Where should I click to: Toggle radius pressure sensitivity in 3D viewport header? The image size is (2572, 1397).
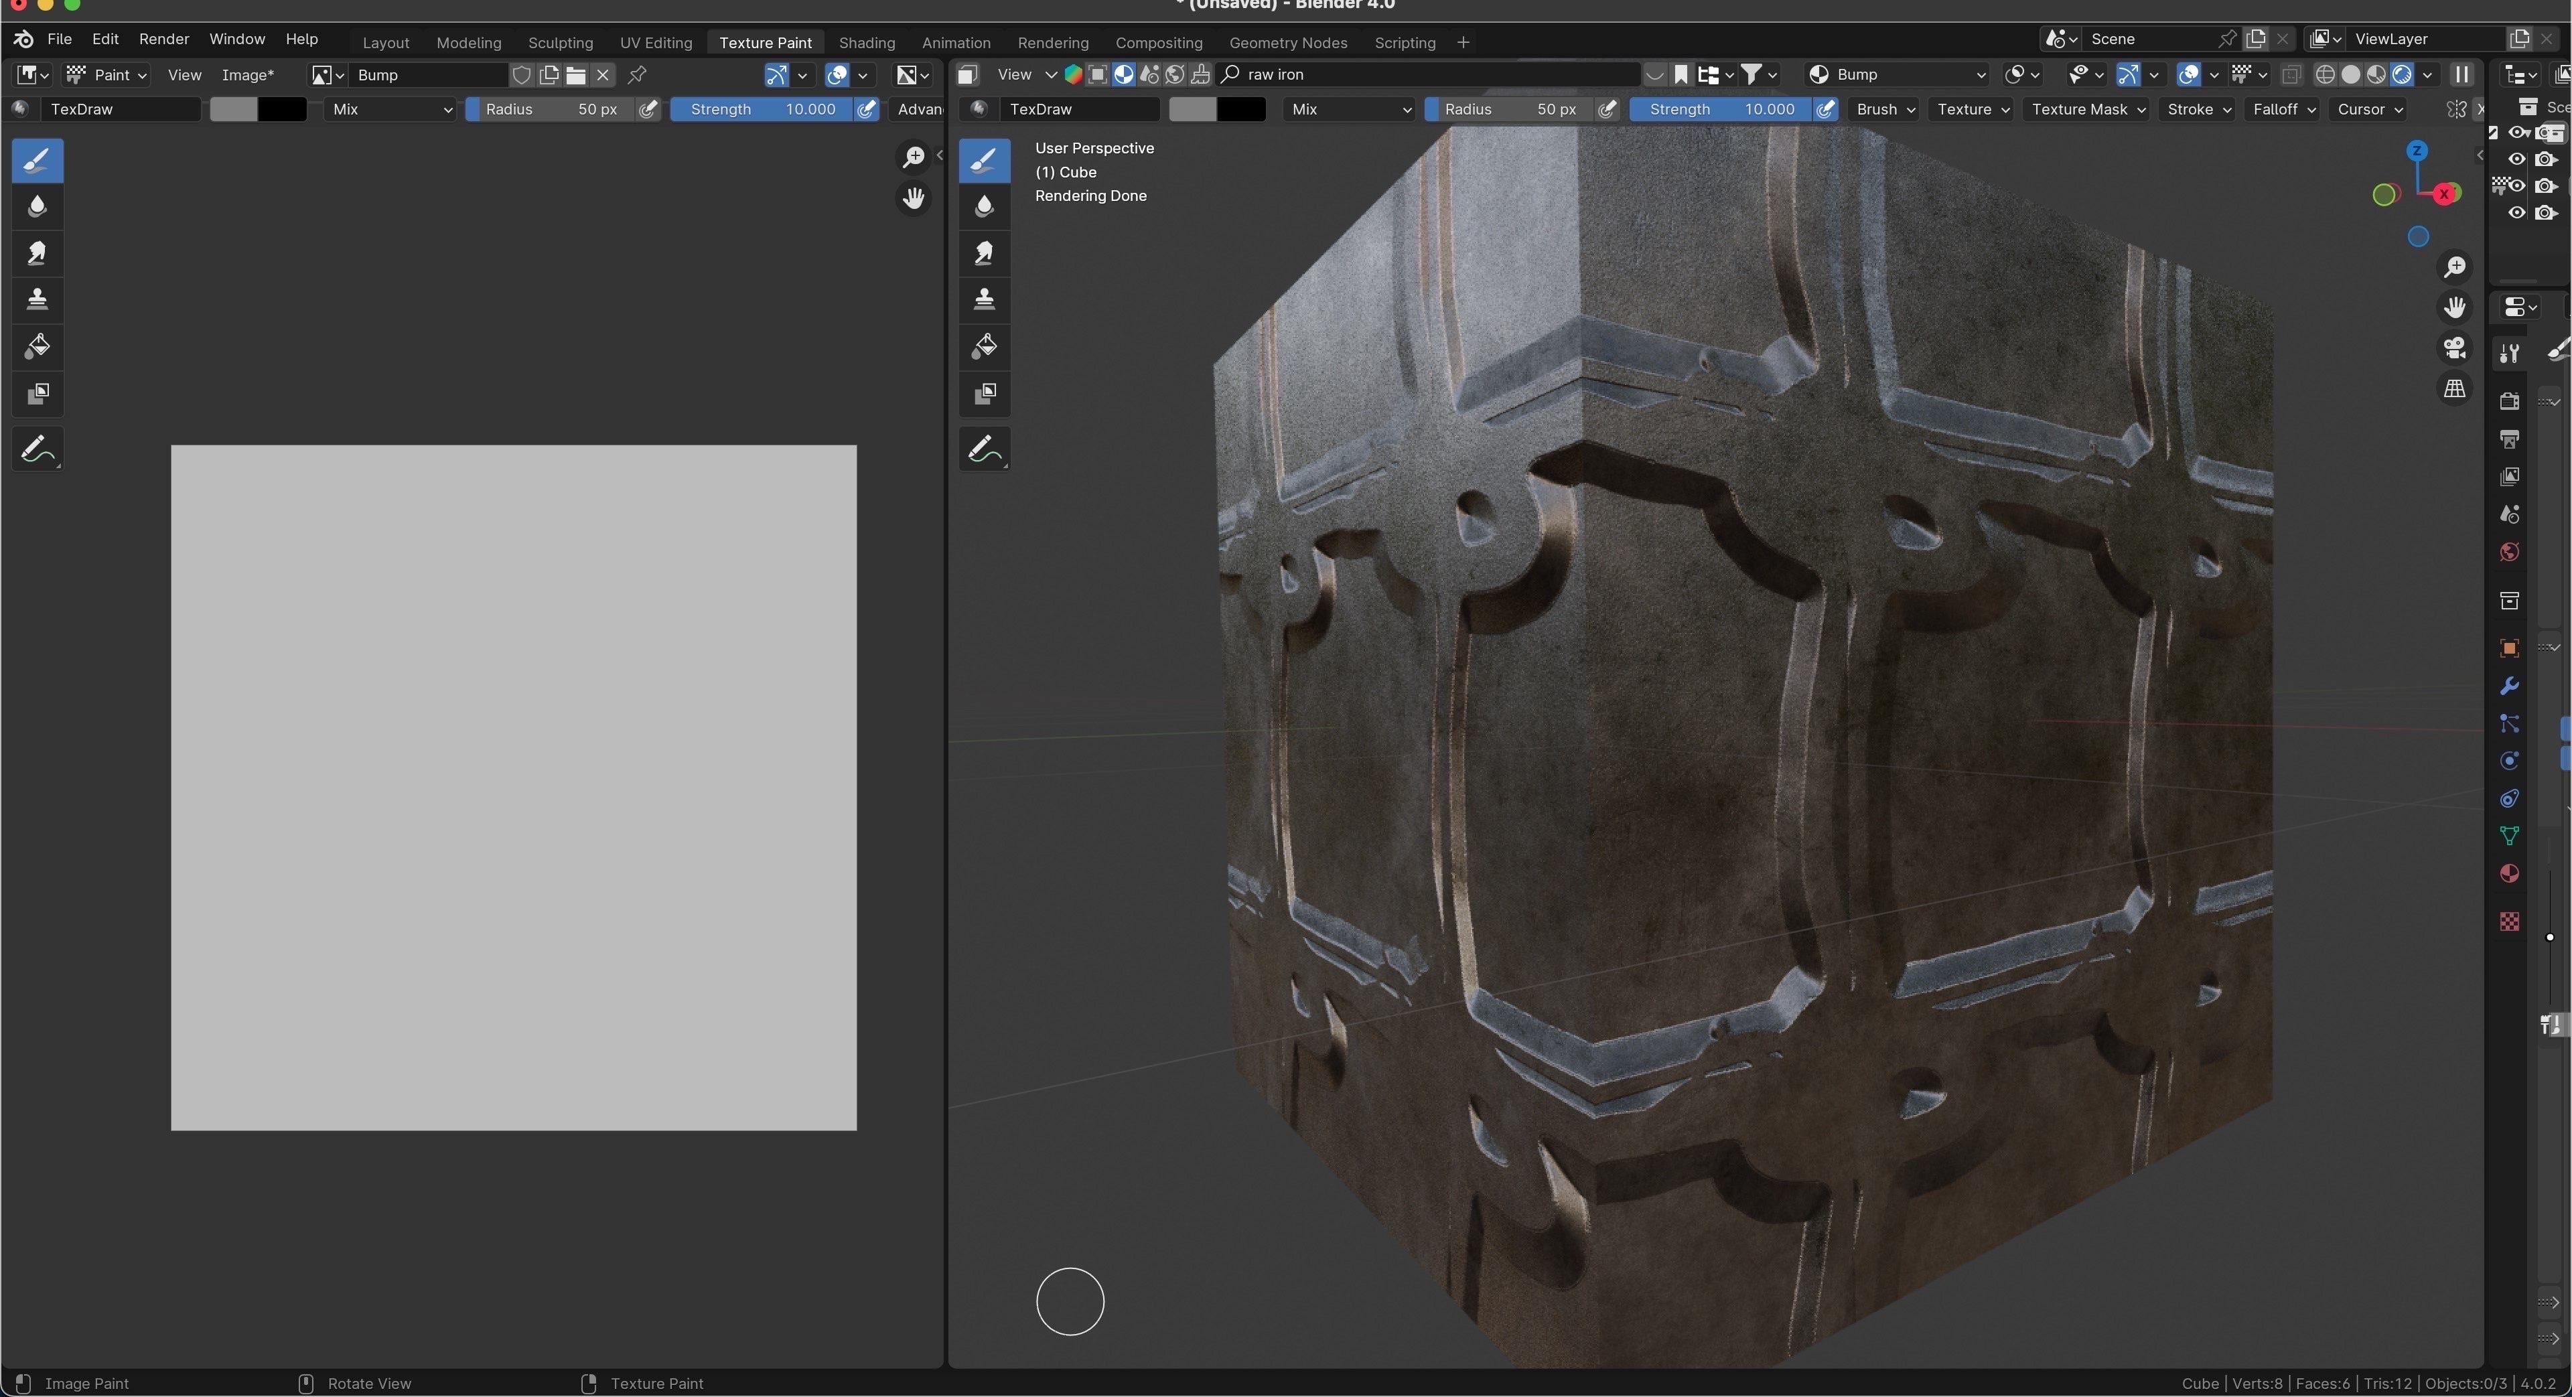(x=1607, y=109)
